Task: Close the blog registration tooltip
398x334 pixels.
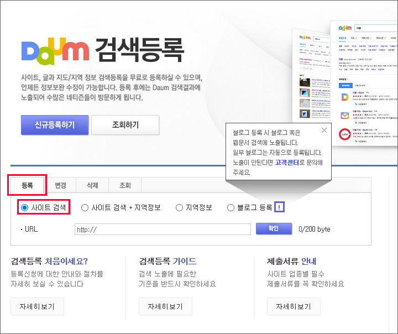Action: coord(324,131)
